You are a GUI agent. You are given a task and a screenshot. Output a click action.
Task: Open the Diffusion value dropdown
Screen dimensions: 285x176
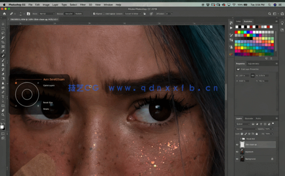click(x=172, y=14)
